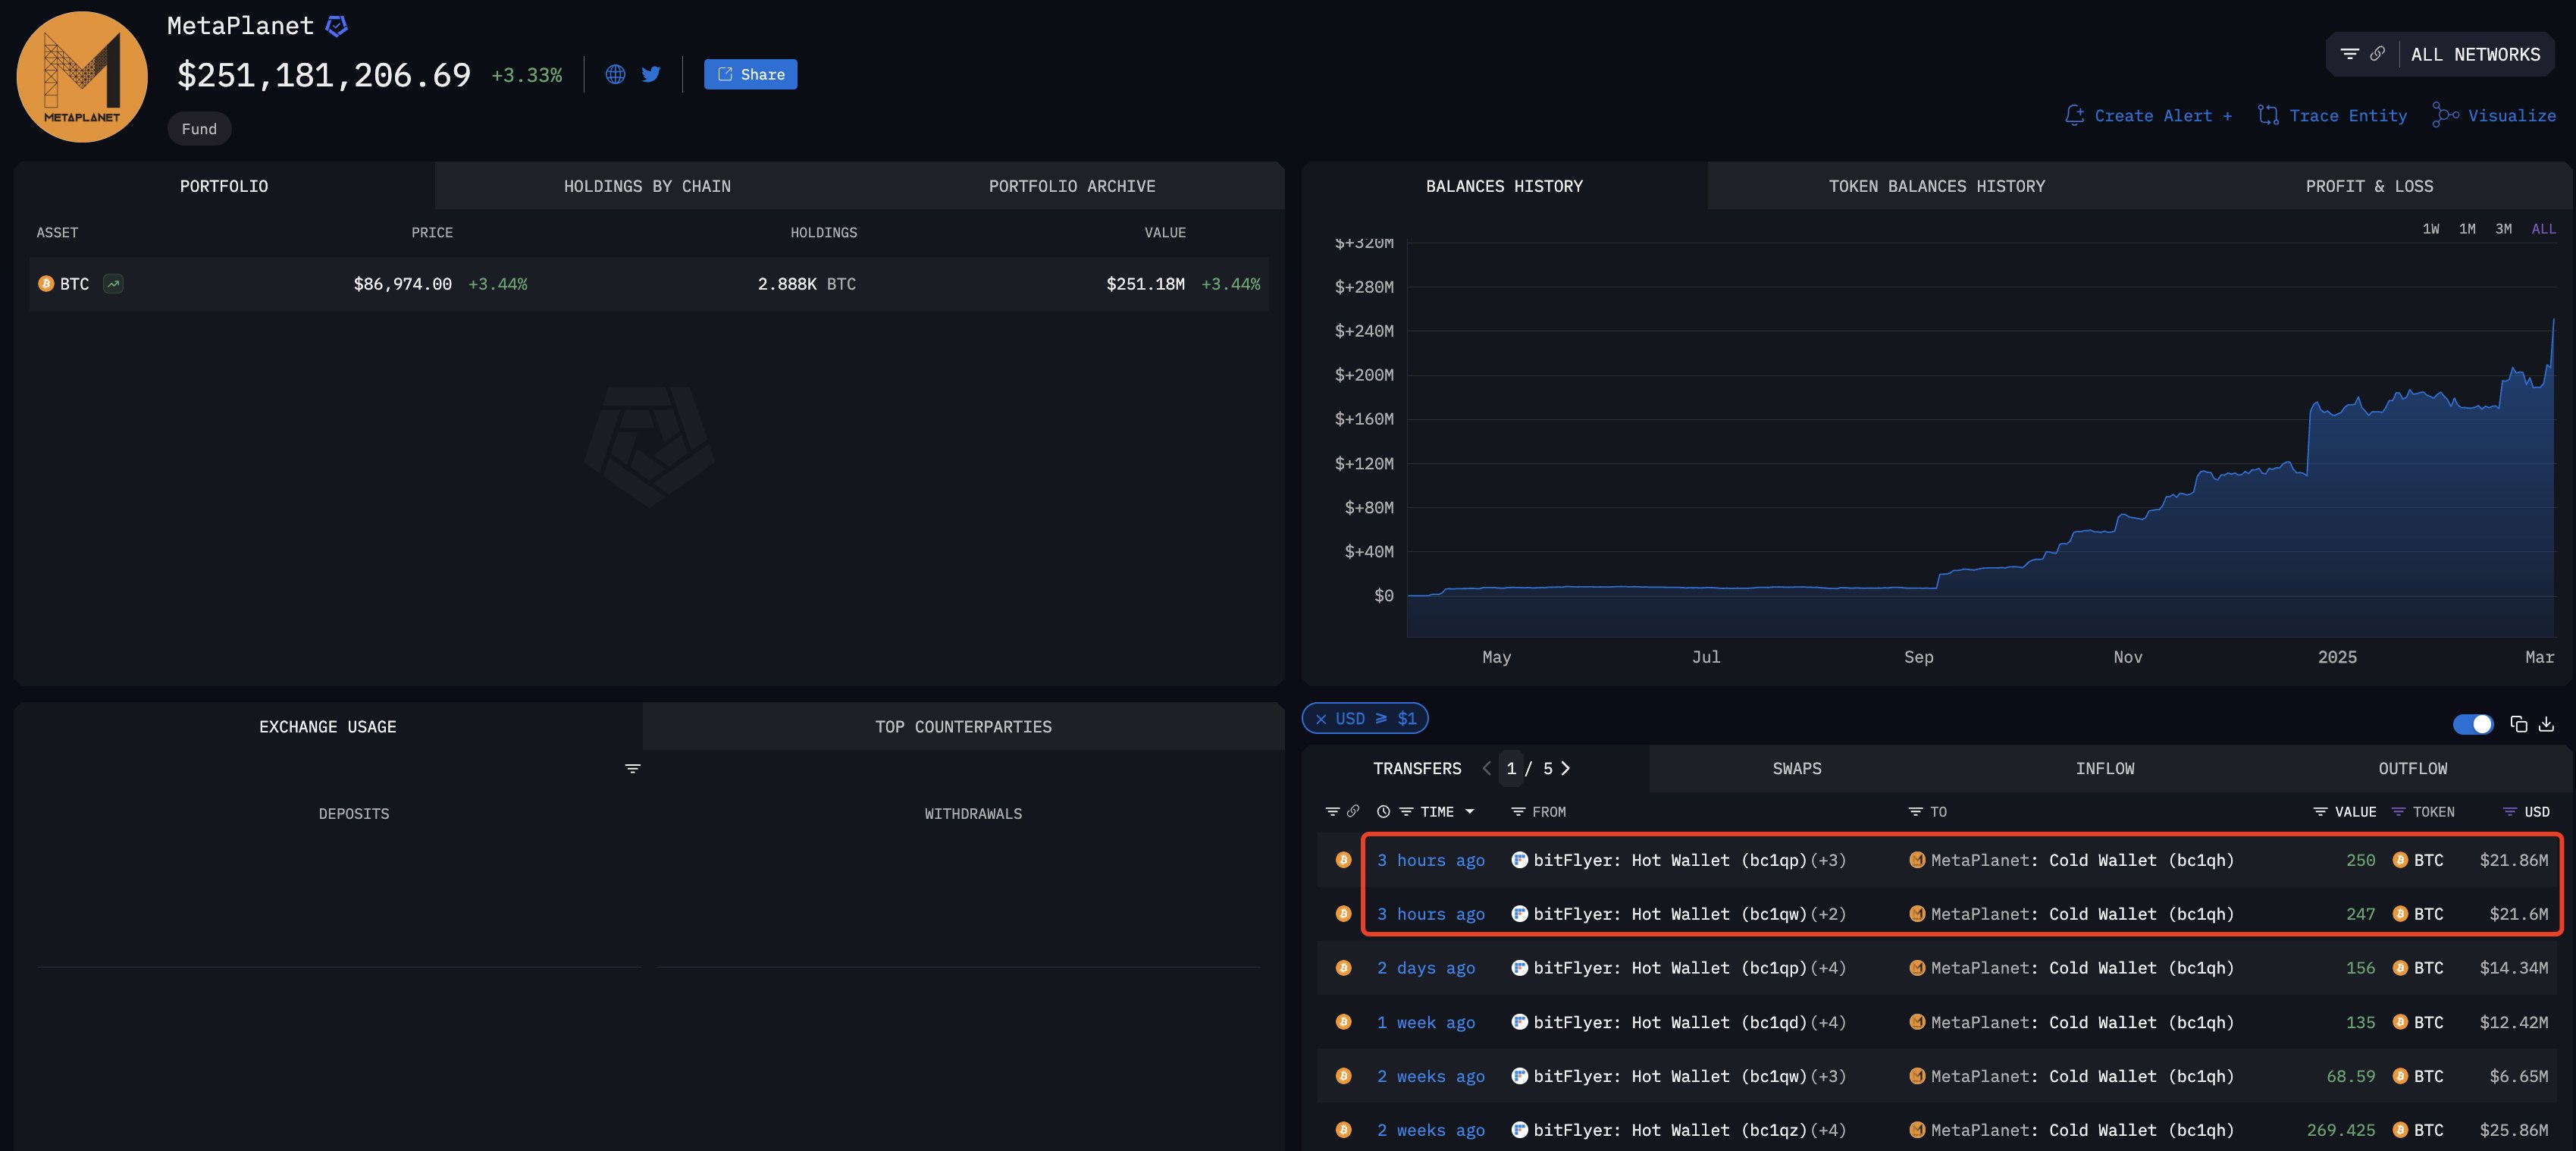Switch to the SWAPS tab
Image resolution: width=2576 pixels, height=1151 pixels.
[1797, 768]
